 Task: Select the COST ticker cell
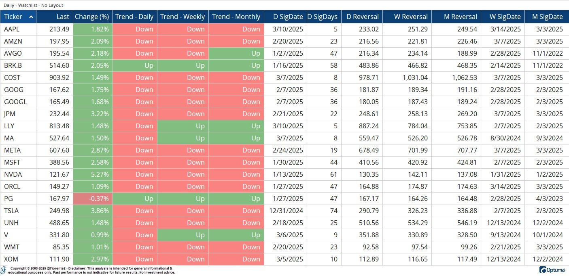click(18, 77)
